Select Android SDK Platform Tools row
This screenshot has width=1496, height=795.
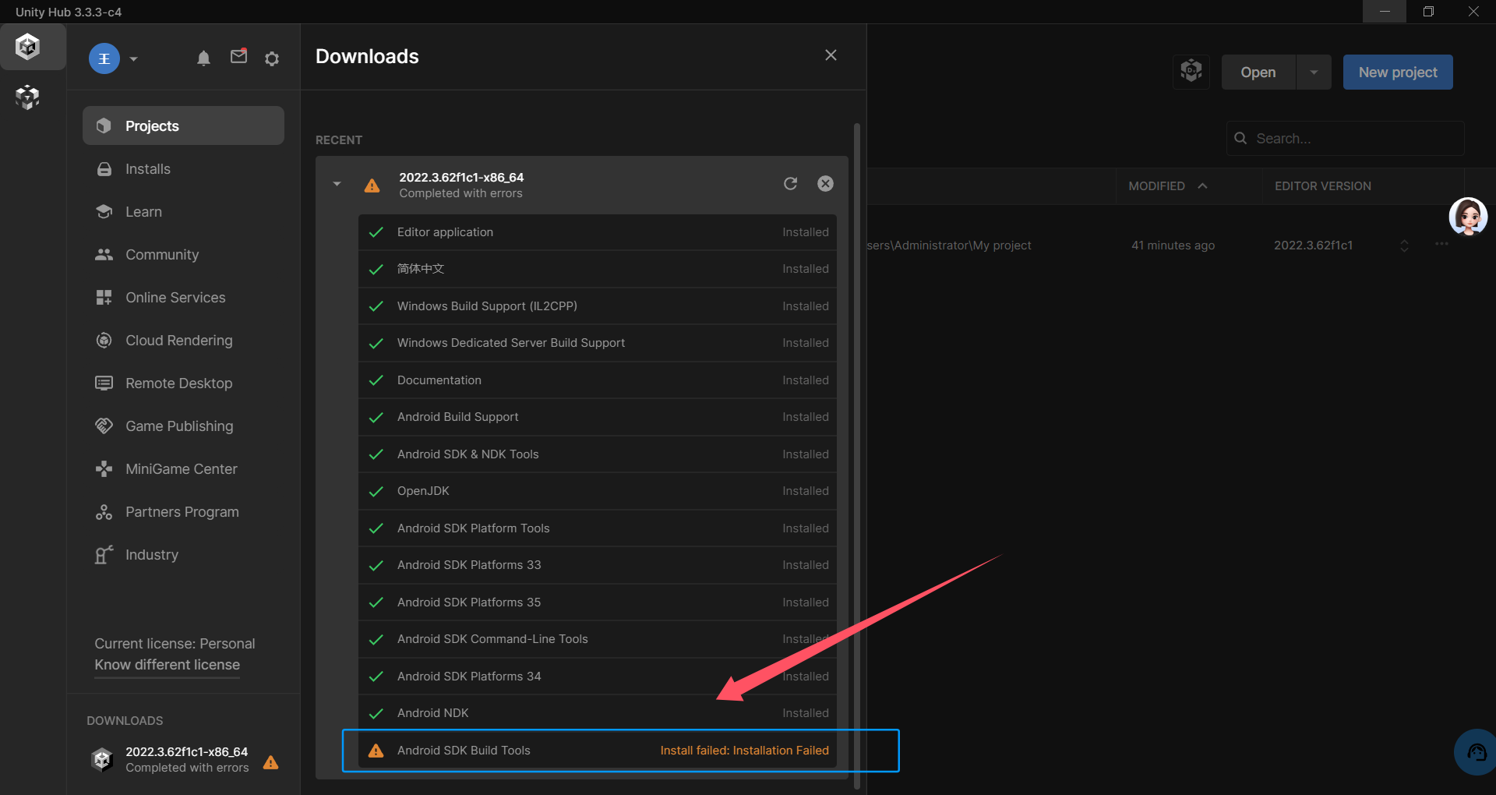597,528
